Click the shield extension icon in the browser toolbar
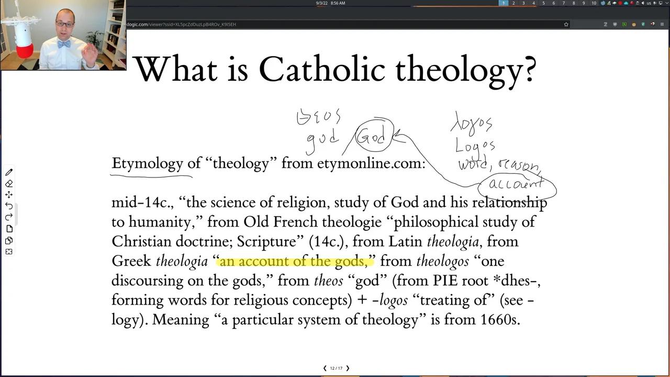Viewport: 670px width, 377px height. coord(615,24)
